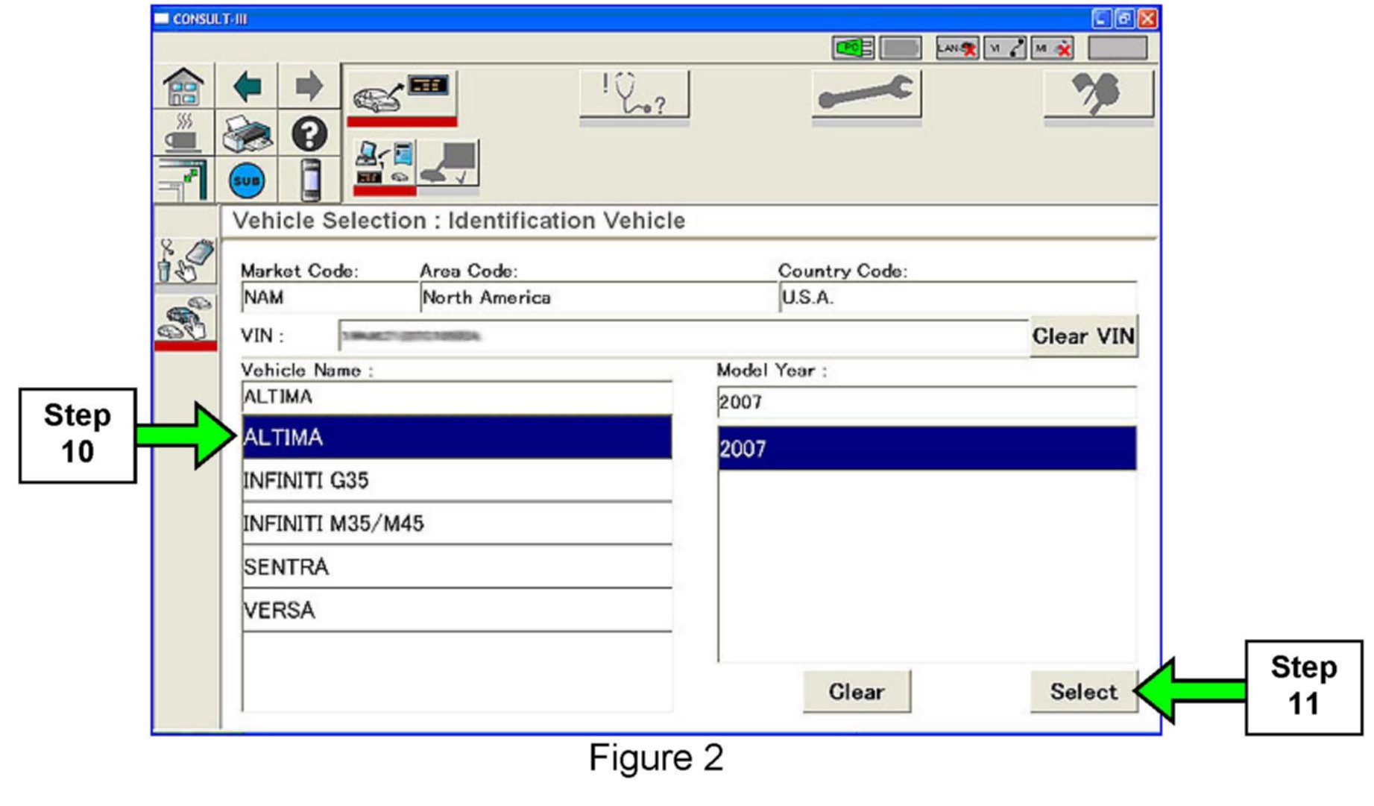This screenshot has width=1374, height=806.
Task: Click the LAN connection status icon
Action: (957, 48)
